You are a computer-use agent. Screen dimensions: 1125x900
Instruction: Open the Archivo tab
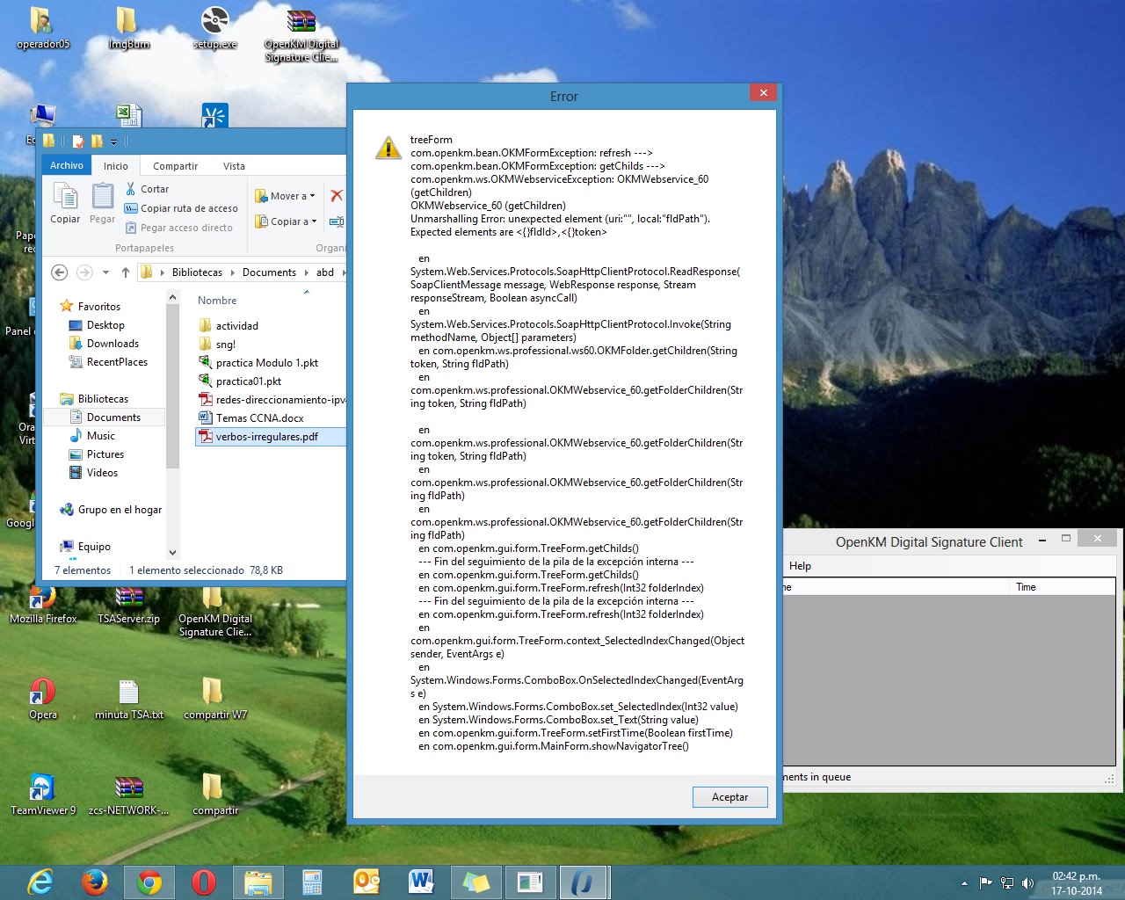pos(67,166)
